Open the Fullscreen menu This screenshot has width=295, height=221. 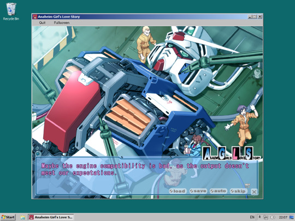tap(62, 22)
